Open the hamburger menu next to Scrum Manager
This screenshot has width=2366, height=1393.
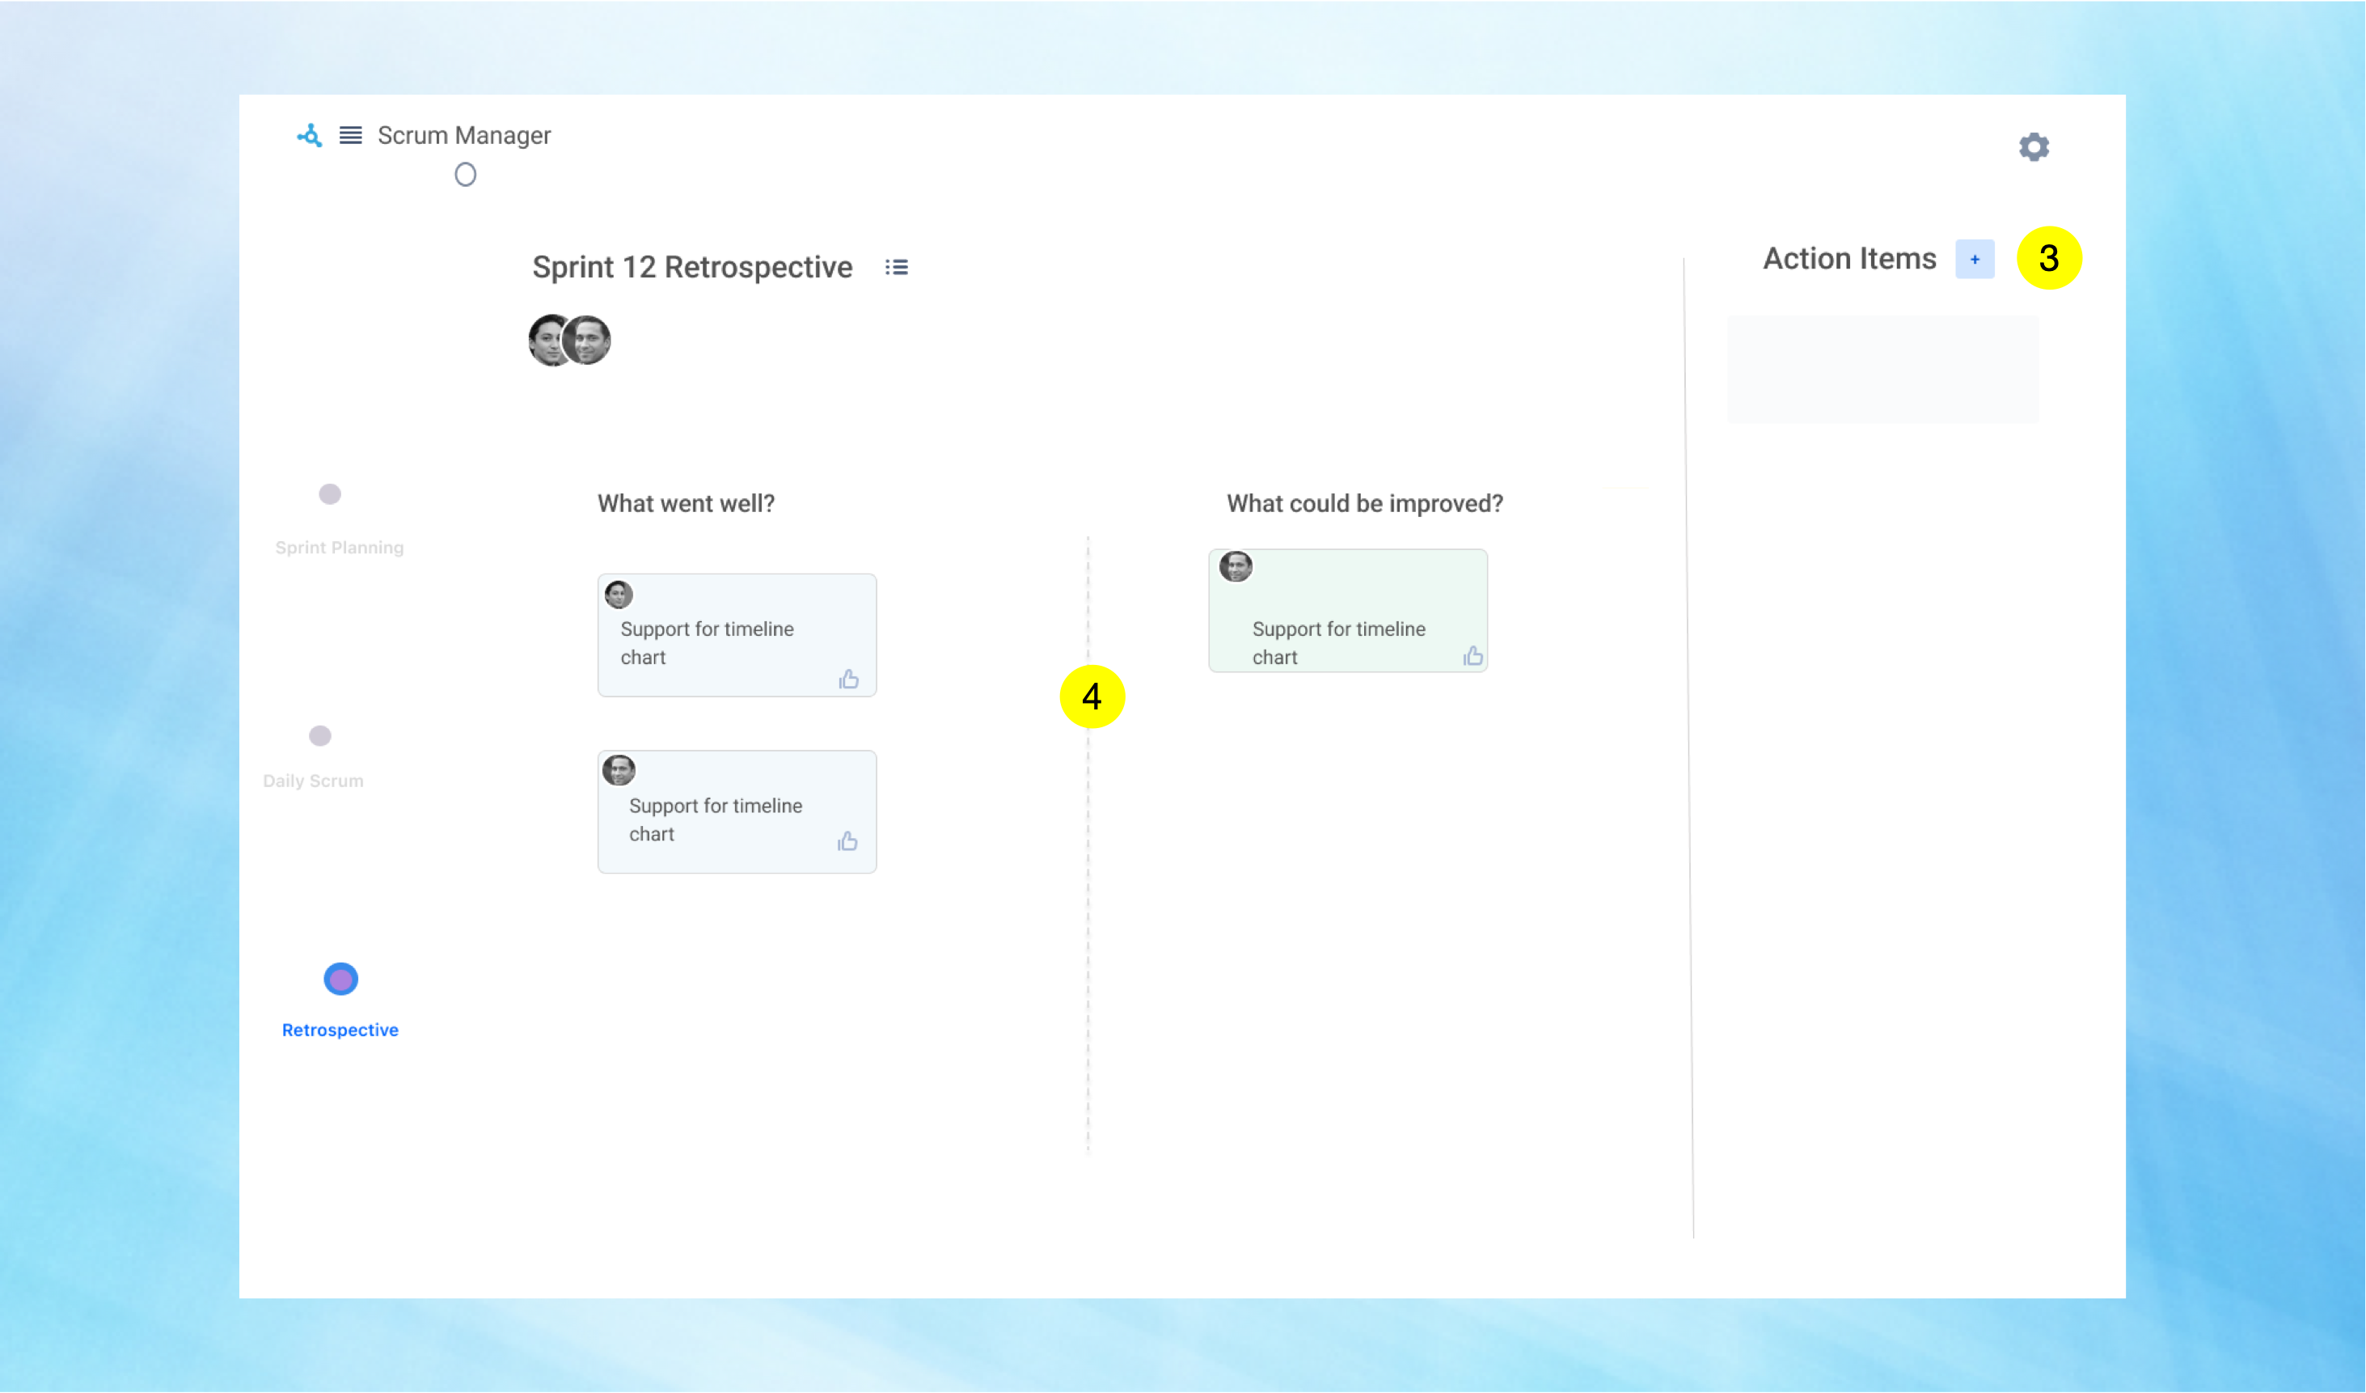point(350,136)
